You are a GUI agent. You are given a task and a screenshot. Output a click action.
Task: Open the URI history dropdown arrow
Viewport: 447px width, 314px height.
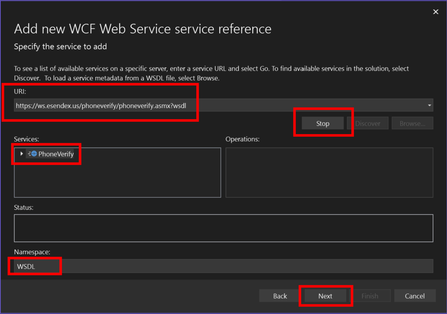click(x=430, y=105)
